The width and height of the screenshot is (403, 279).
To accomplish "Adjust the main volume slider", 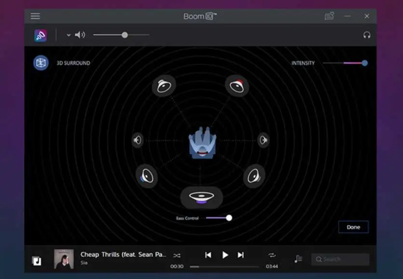I will coord(121,35).
